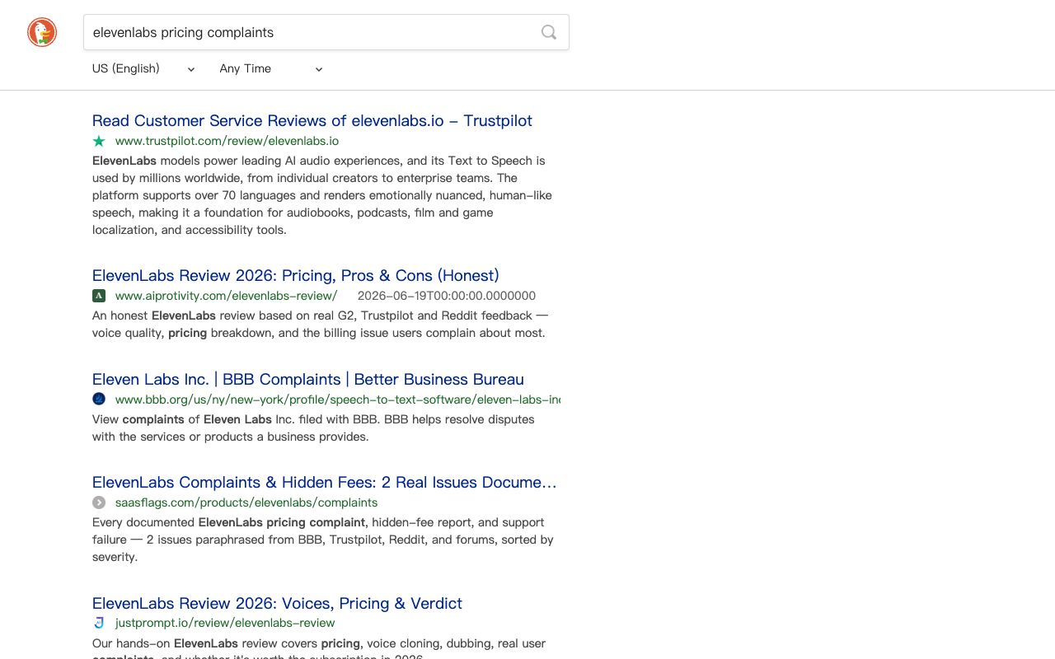Viewport: 1055px width, 659px height.
Task: Open the Any Time date filter dropdown
Action: click(x=271, y=68)
